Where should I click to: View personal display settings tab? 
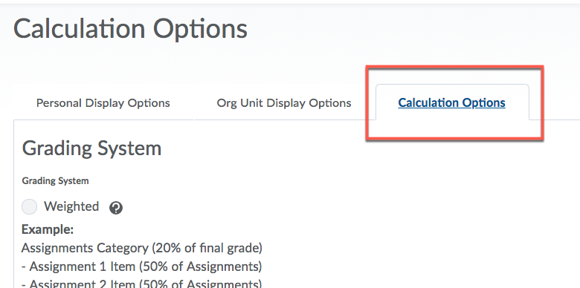pyautogui.click(x=103, y=102)
